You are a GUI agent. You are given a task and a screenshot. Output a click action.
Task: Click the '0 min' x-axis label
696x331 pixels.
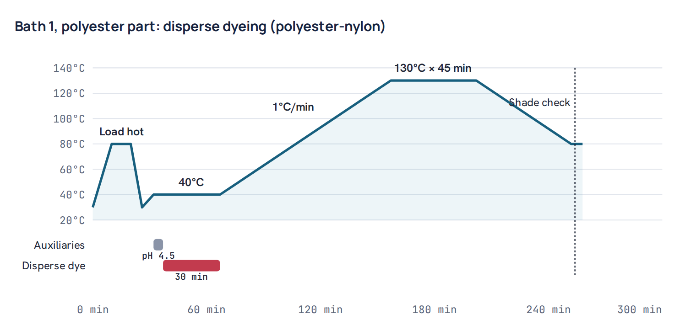pos(93,310)
